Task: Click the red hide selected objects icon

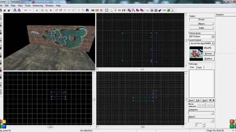Action: [56, 10]
